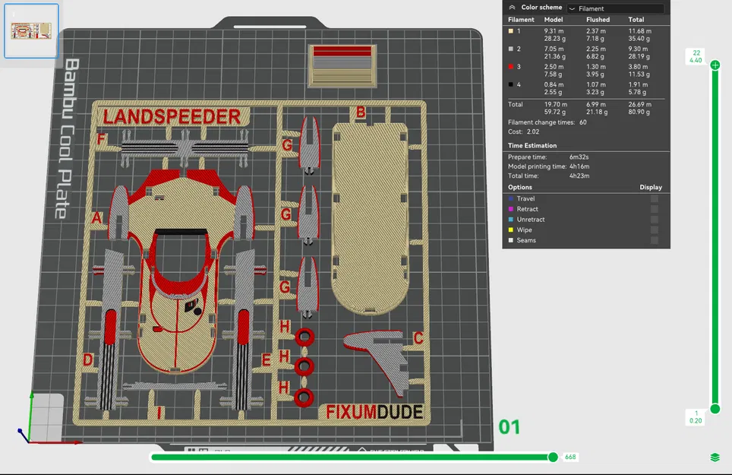Click the filament 1 cream color swatch
This screenshot has height=475, width=732.
511,31
